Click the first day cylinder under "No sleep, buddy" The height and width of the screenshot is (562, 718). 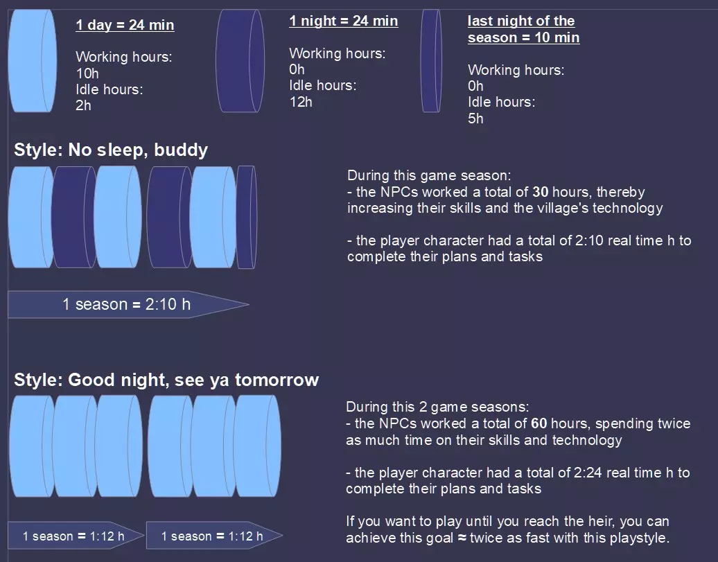point(29,217)
